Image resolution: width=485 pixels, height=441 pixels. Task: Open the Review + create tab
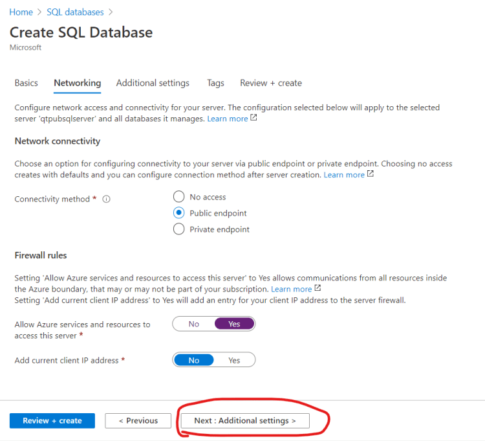[271, 83]
